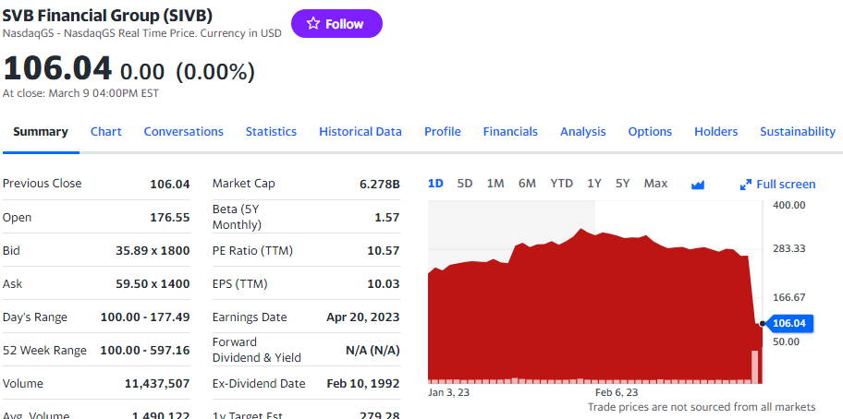Viewport: 843px width, 419px height.
Task: Switch to the Chart tab
Action: [x=106, y=131]
